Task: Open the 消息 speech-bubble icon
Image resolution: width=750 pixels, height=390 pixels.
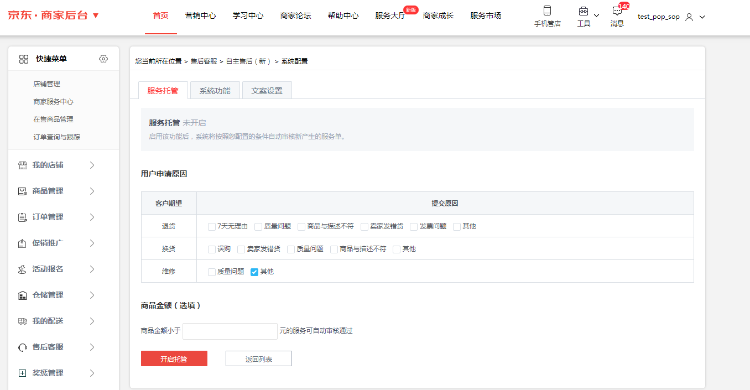Action: point(617,11)
